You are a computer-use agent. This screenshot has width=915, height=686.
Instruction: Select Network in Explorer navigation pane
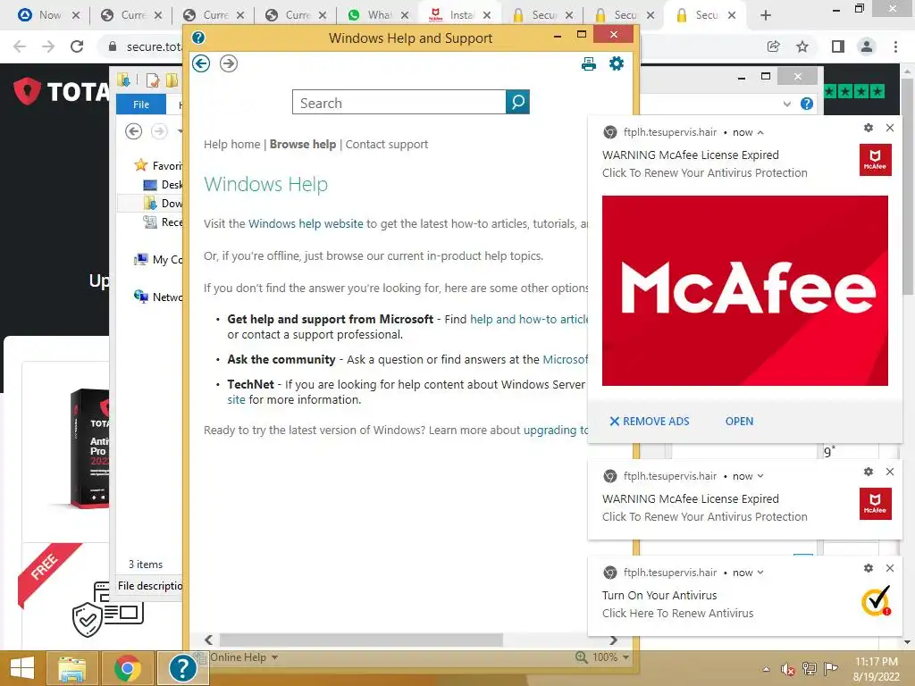click(x=158, y=297)
